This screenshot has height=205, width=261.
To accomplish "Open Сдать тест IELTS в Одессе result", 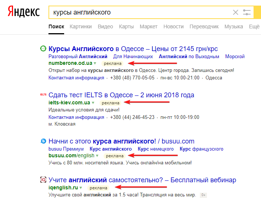I will click(121, 95).
